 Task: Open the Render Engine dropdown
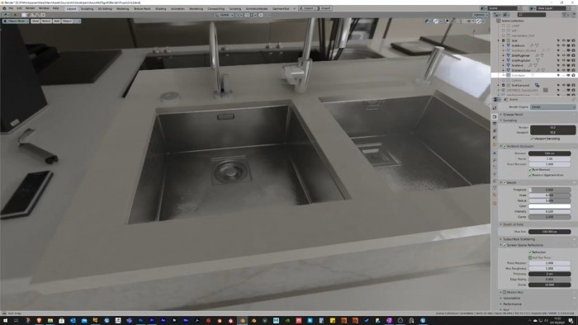click(x=552, y=106)
